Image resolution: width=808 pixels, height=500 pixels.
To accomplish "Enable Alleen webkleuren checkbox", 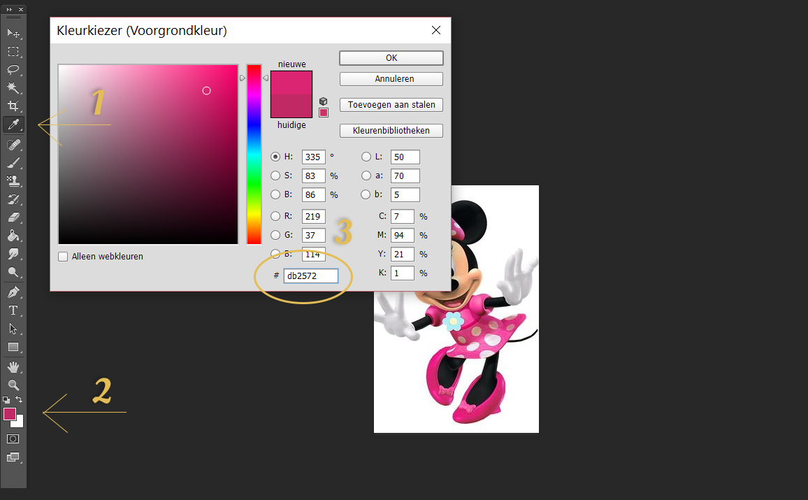I will (63, 257).
